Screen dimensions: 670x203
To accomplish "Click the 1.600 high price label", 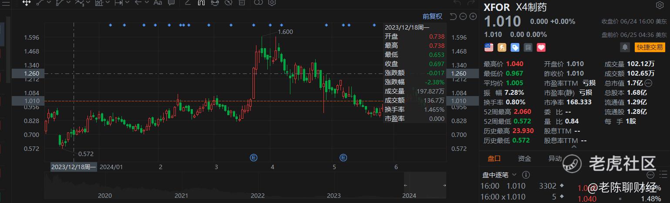I will click(x=285, y=32).
